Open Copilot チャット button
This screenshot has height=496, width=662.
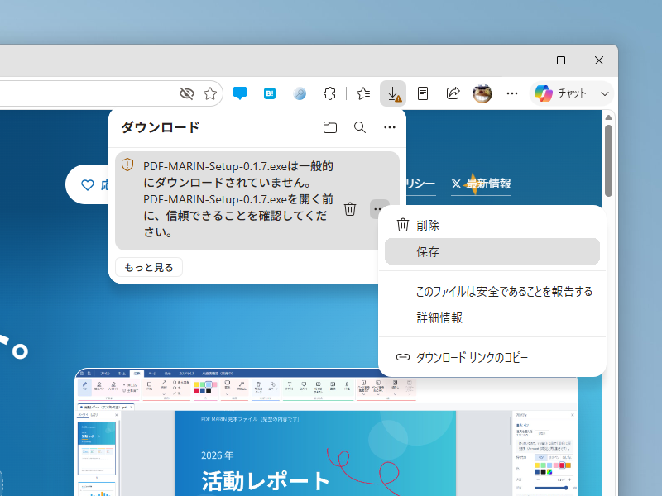(560, 93)
